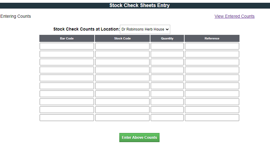Focus the last row Quantity input
Image resolution: width=270 pixels, height=147 pixels.
coord(167,118)
